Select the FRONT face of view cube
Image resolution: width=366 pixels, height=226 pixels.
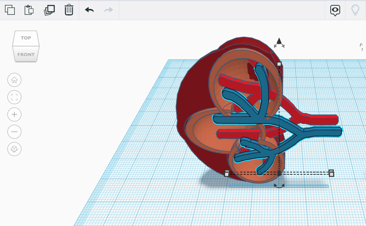[26, 54]
